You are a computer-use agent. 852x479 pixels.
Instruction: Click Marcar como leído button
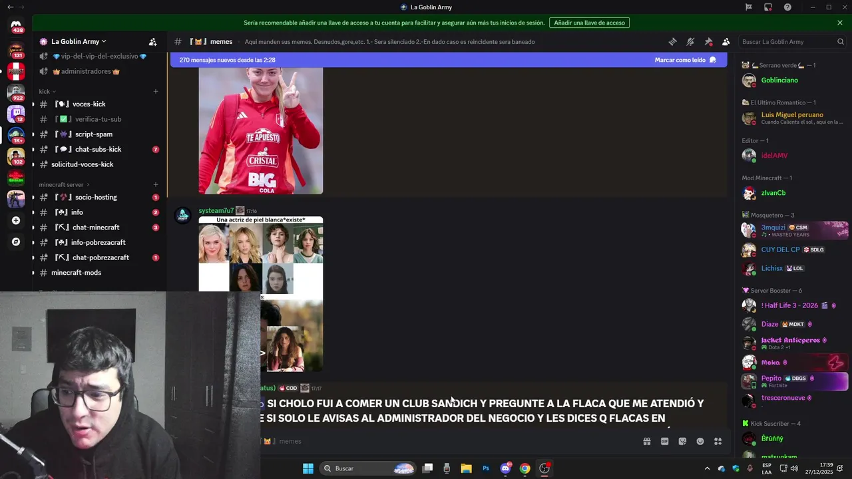[686, 60]
